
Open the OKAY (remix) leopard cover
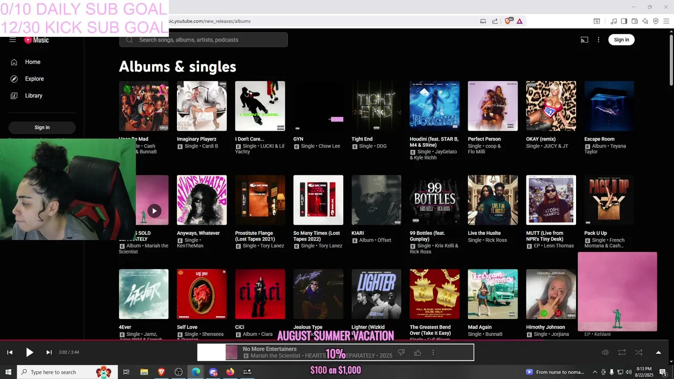click(551, 106)
